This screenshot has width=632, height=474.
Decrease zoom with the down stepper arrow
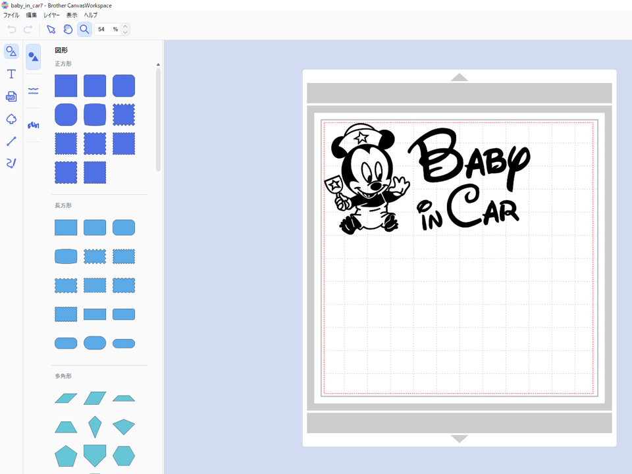point(125,32)
